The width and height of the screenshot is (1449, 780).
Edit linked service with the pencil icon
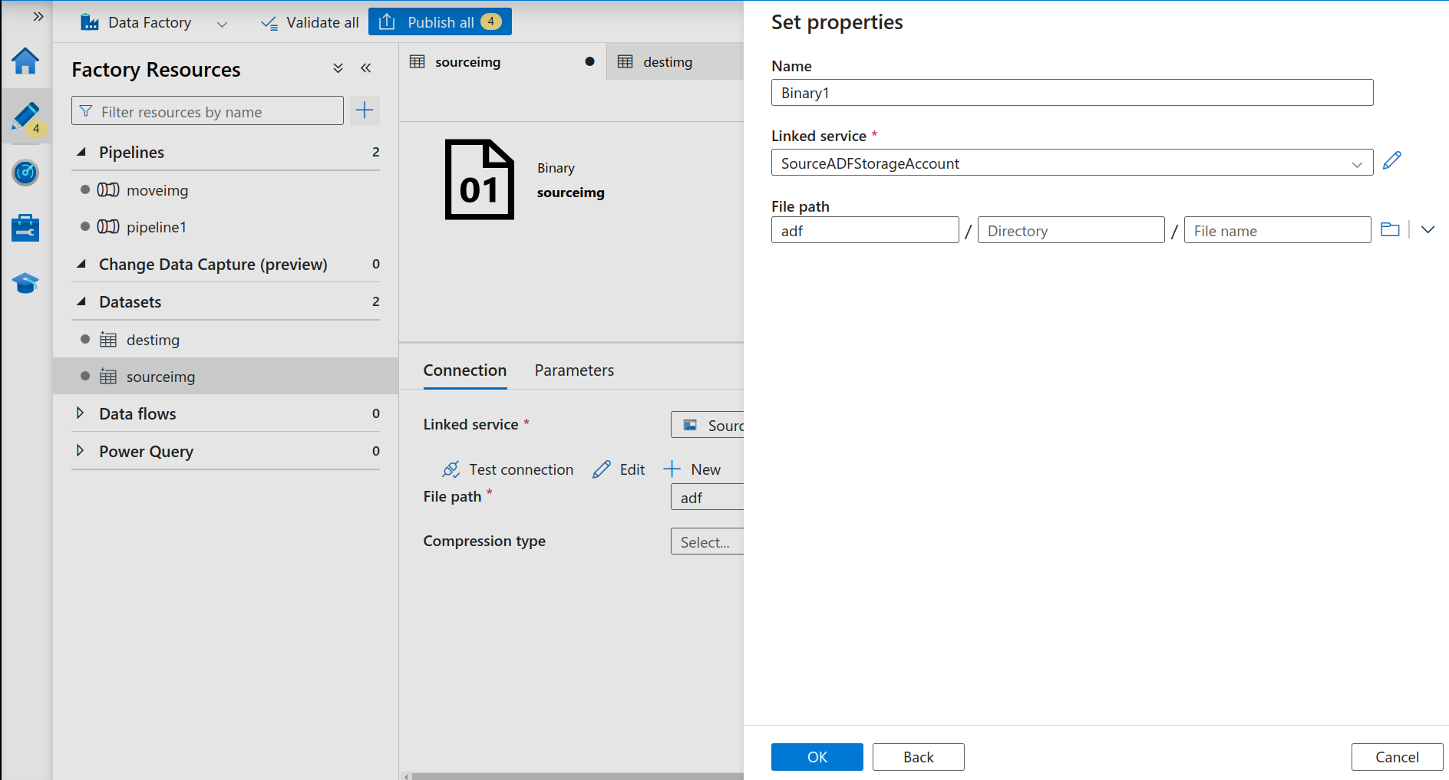tap(1392, 161)
